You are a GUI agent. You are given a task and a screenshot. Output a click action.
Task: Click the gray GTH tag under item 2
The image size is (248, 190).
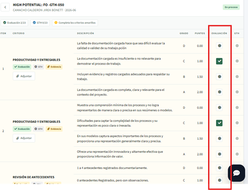tap(38, 129)
